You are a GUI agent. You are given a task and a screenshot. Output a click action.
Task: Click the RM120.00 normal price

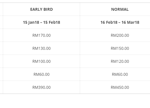(120, 61)
